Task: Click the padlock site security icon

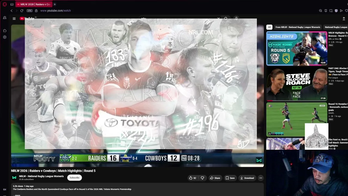Action: click(36, 11)
